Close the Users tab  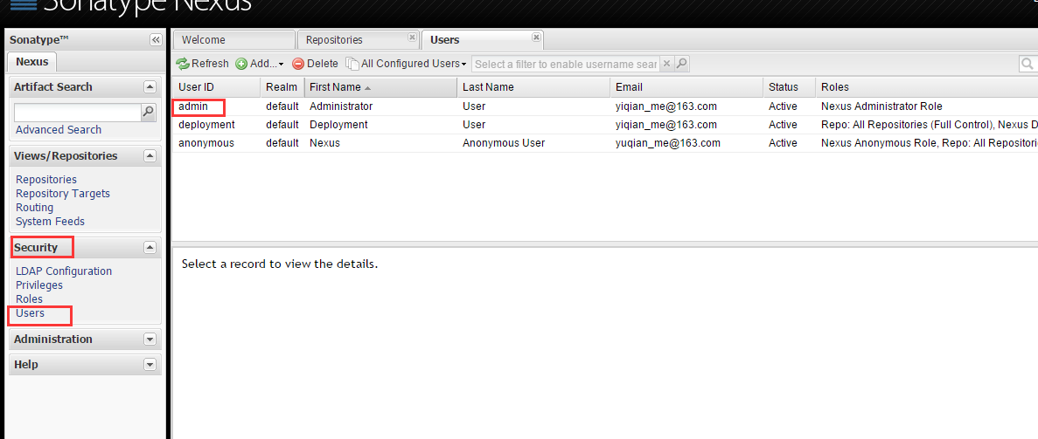click(536, 38)
